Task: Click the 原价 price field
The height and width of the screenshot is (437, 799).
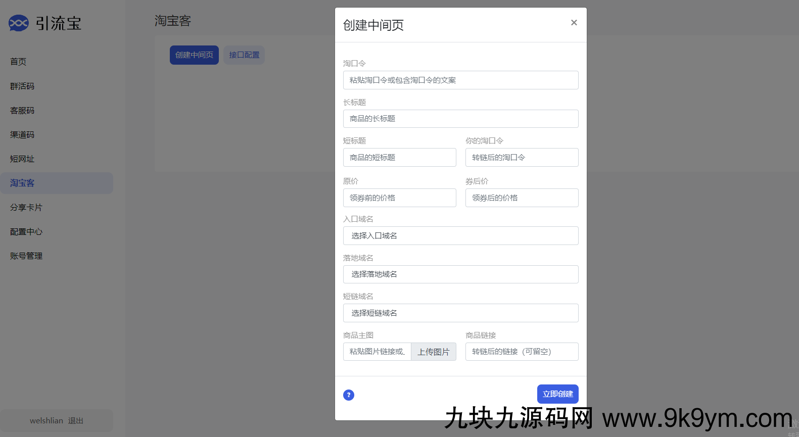Action: click(399, 198)
